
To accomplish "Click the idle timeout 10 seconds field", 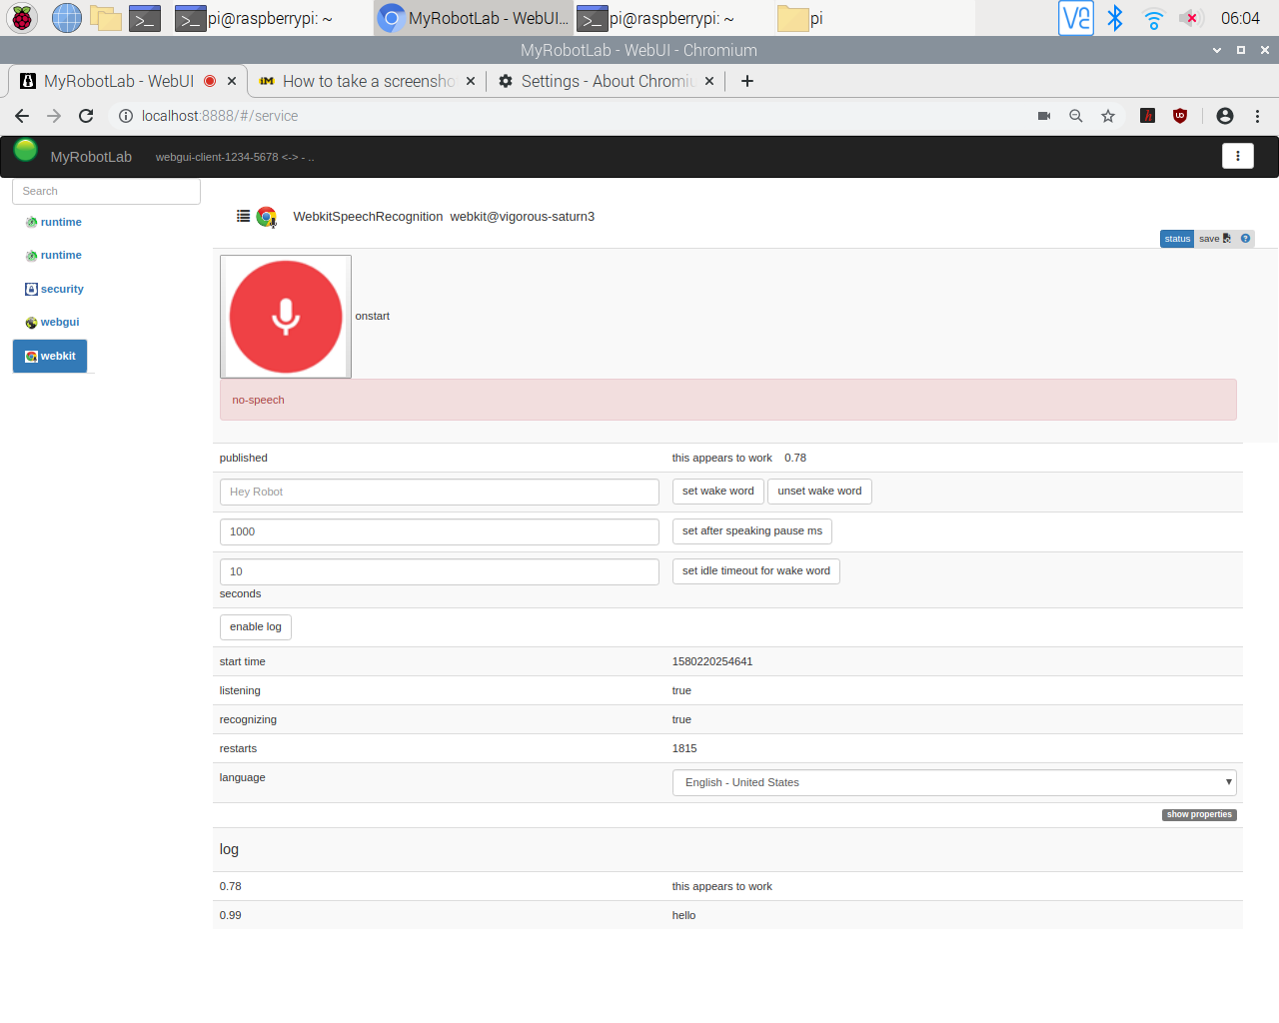I will pos(440,571).
